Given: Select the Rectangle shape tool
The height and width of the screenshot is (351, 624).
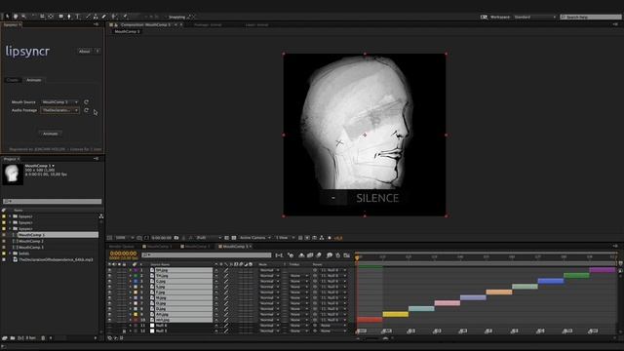Looking at the screenshot, I should pyautogui.click(x=60, y=17).
